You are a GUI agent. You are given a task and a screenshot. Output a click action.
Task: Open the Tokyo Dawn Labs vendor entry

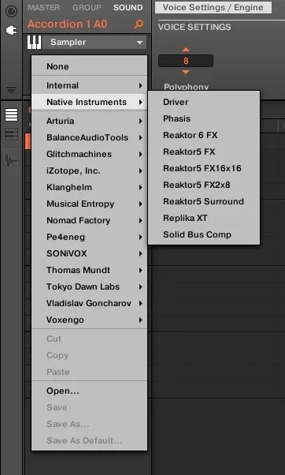pos(90,286)
